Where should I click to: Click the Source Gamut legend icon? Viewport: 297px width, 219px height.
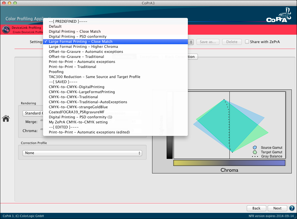pos(255,148)
